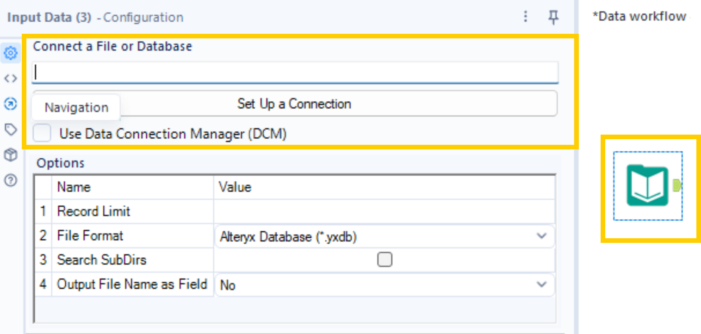The height and width of the screenshot is (334, 701).
Task: Open the Navigation sidebar icon
Action: [11, 104]
